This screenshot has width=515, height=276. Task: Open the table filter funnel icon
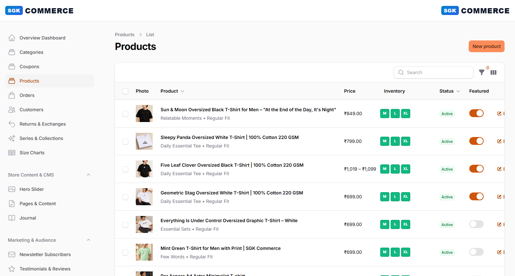pos(482,72)
